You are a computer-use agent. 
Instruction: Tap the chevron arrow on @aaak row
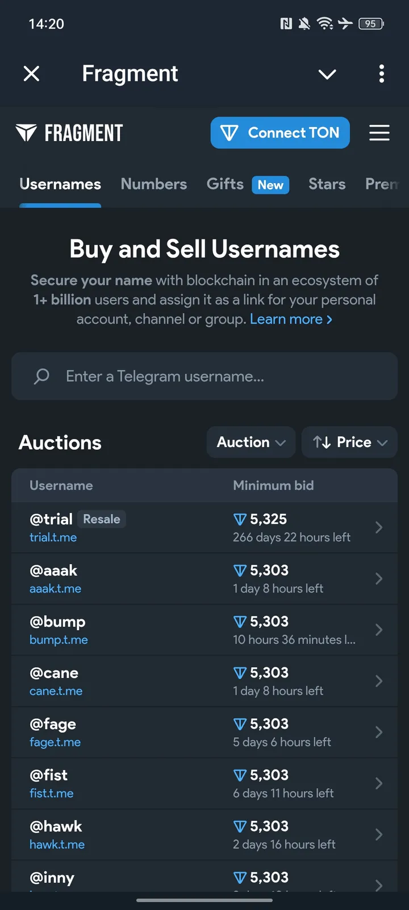(x=379, y=578)
